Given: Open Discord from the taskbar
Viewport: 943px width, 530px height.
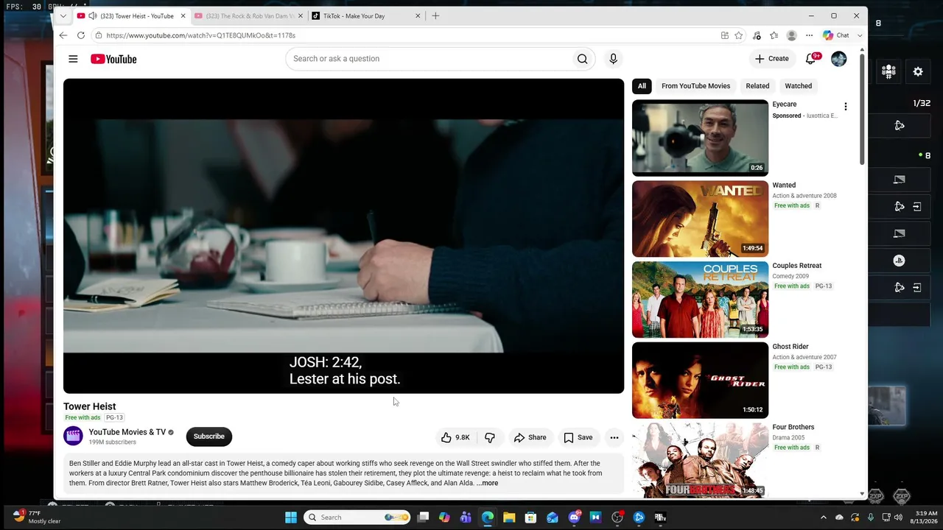Looking at the screenshot, I should tap(574, 517).
